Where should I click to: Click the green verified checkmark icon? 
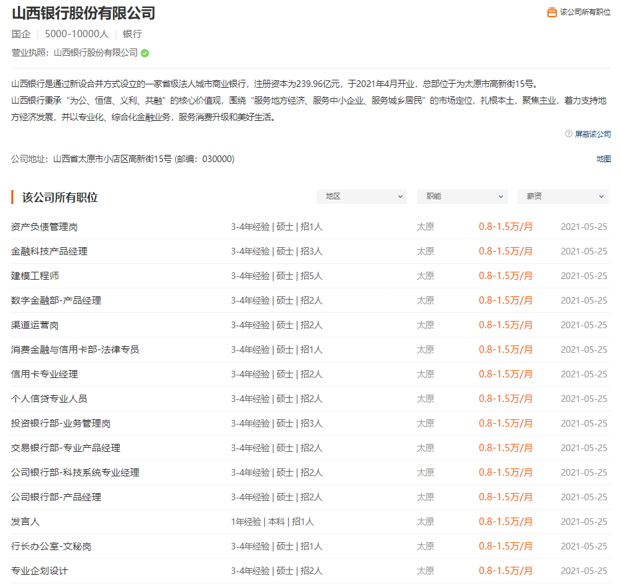[145, 53]
